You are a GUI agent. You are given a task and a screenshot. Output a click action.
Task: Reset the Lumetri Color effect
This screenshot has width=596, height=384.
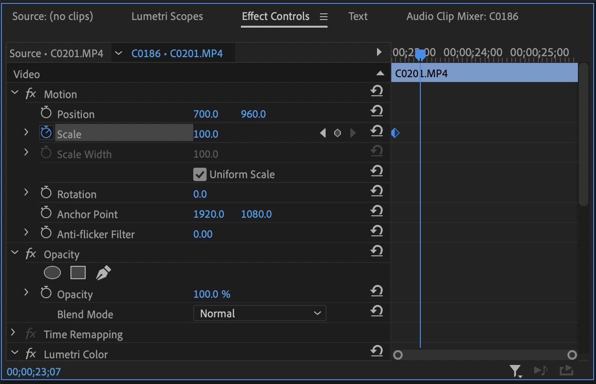coord(377,351)
